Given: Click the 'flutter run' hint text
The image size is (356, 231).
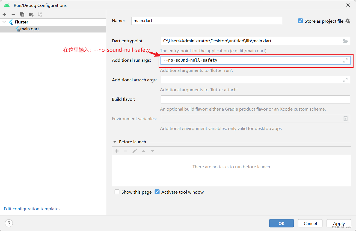Looking at the screenshot, I should point(196,70).
